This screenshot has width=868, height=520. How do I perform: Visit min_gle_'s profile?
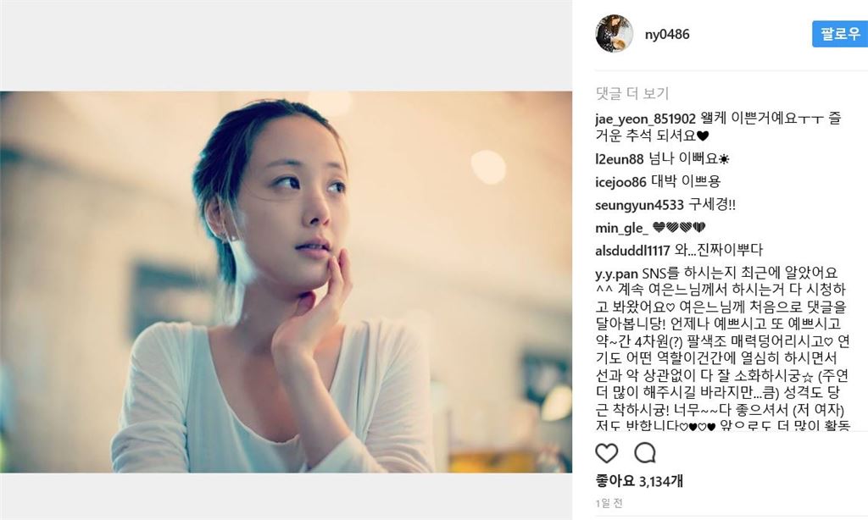coord(621,228)
